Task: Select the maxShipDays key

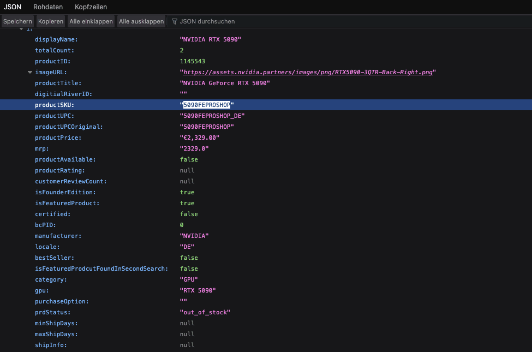Action: pyautogui.click(x=56, y=334)
